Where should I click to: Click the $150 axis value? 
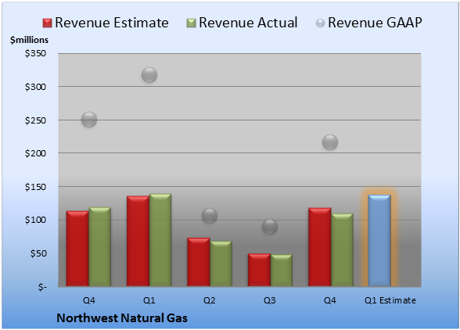coord(35,187)
